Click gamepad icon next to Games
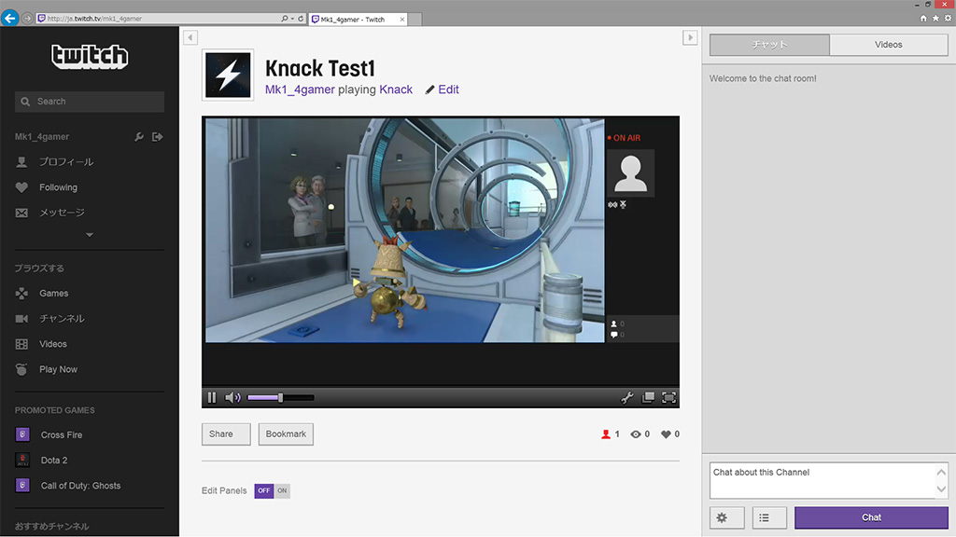 pos(21,294)
